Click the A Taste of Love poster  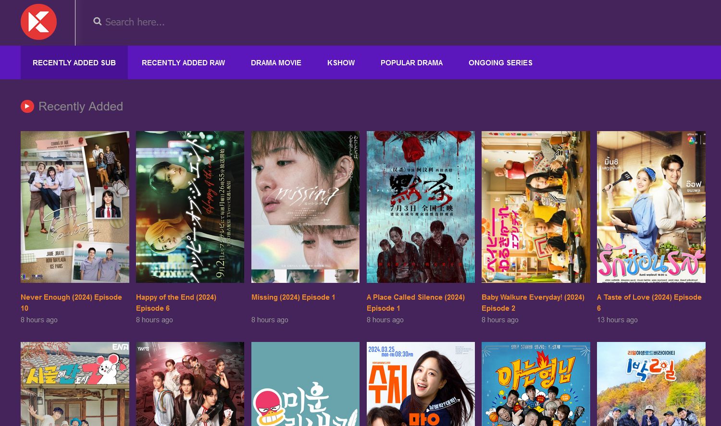pos(651,207)
